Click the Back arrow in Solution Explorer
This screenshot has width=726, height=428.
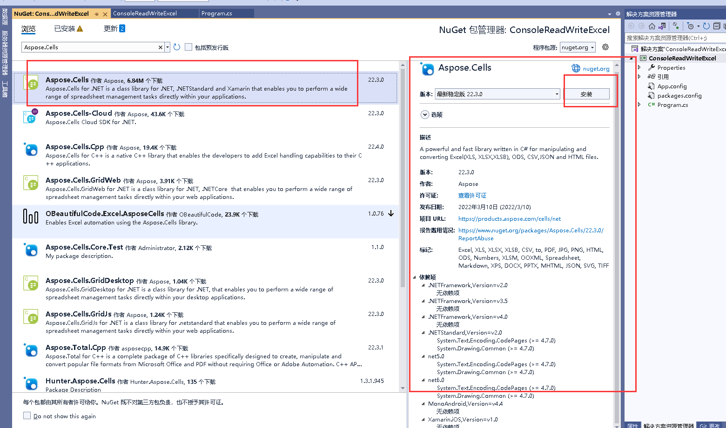click(x=631, y=26)
